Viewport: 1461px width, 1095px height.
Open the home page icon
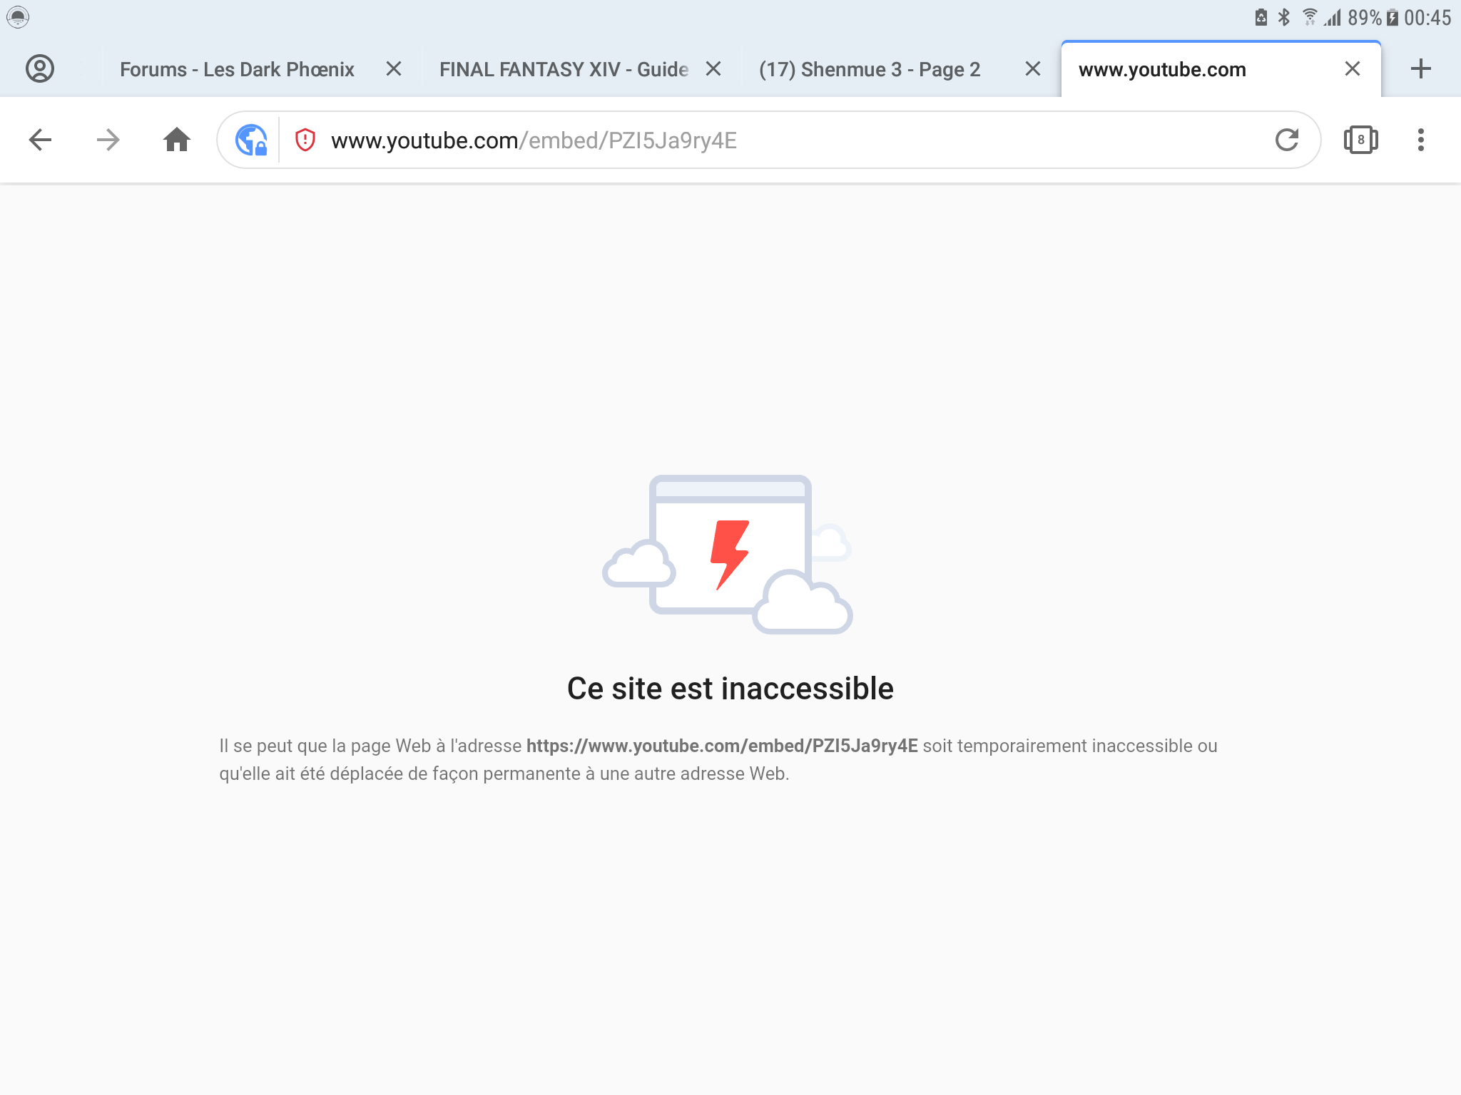pyautogui.click(x=177, y=140)
